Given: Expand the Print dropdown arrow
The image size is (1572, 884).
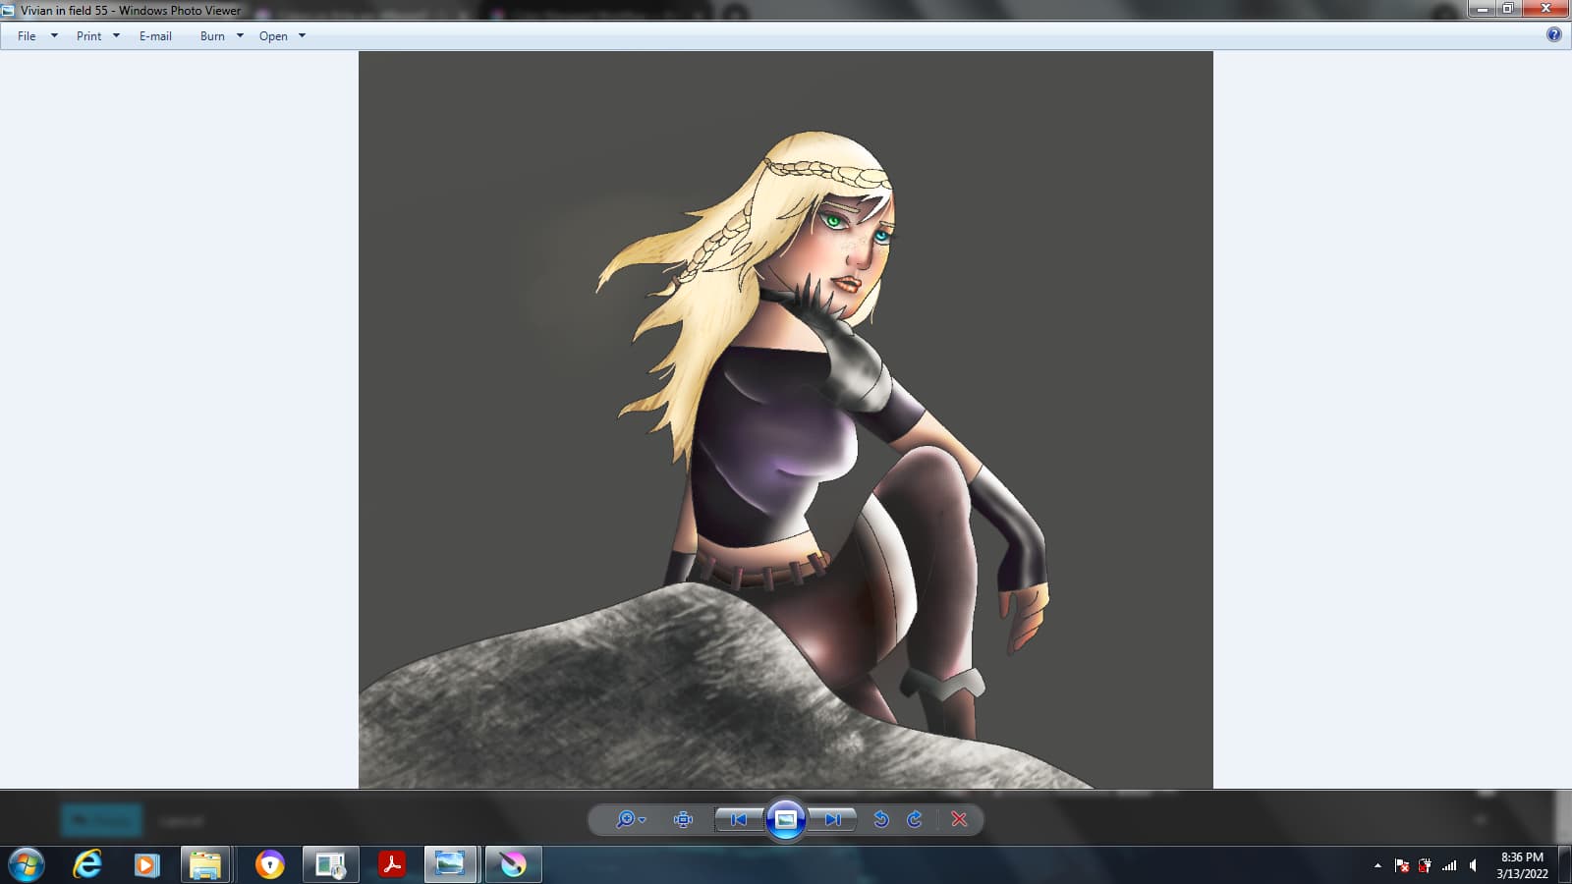Looking at the screenshot, I should point(116,36).
